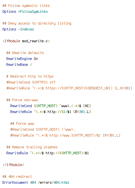135x188 pixels.
Task: Click the 'Remove trailing slashes' comment
Action: point(32,147)
